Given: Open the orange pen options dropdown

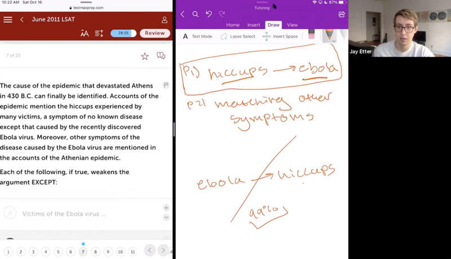Looking at the screenshot, I should [x=334, y=41].
